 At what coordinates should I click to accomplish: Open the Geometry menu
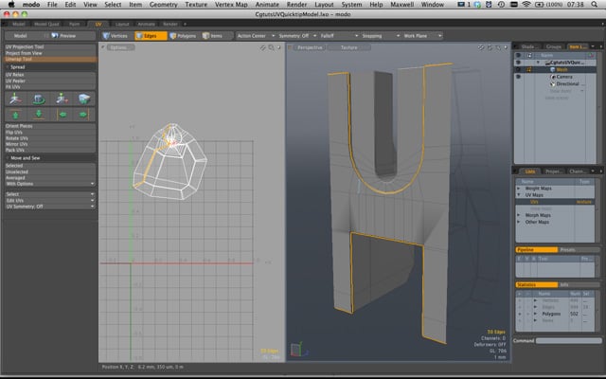pyautogui.click(x=163, y=5)
